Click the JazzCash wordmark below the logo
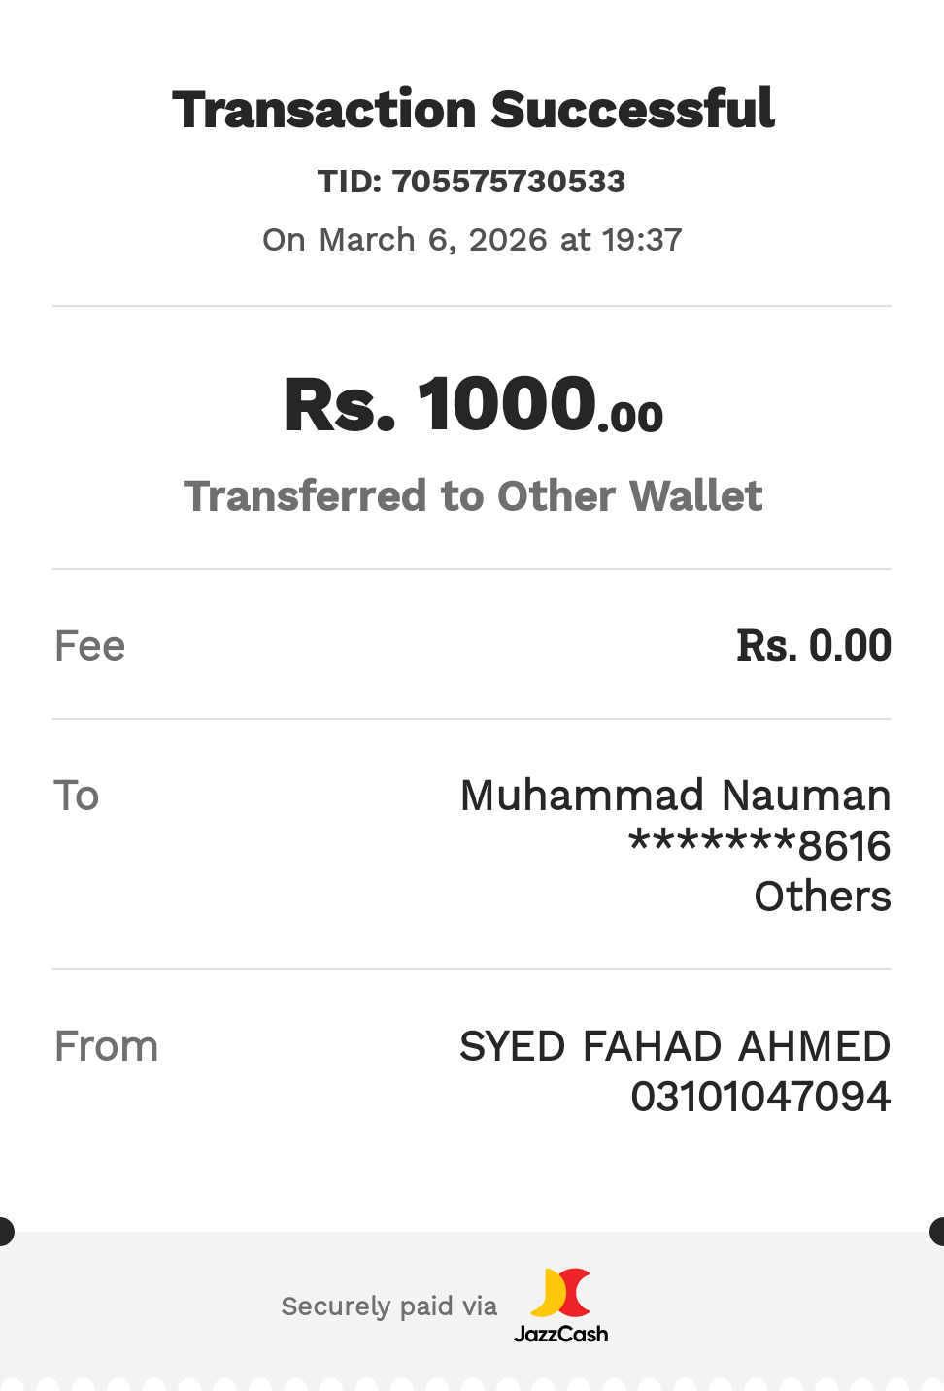 pyautogui.click(x=561, y=1334)
